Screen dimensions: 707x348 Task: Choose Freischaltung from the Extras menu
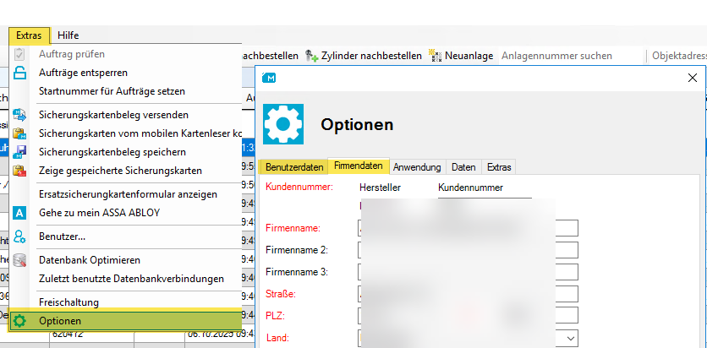click(x=69, y=302)
